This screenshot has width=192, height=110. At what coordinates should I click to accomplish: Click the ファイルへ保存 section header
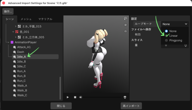pyautogui.click(x=141, y=29)
